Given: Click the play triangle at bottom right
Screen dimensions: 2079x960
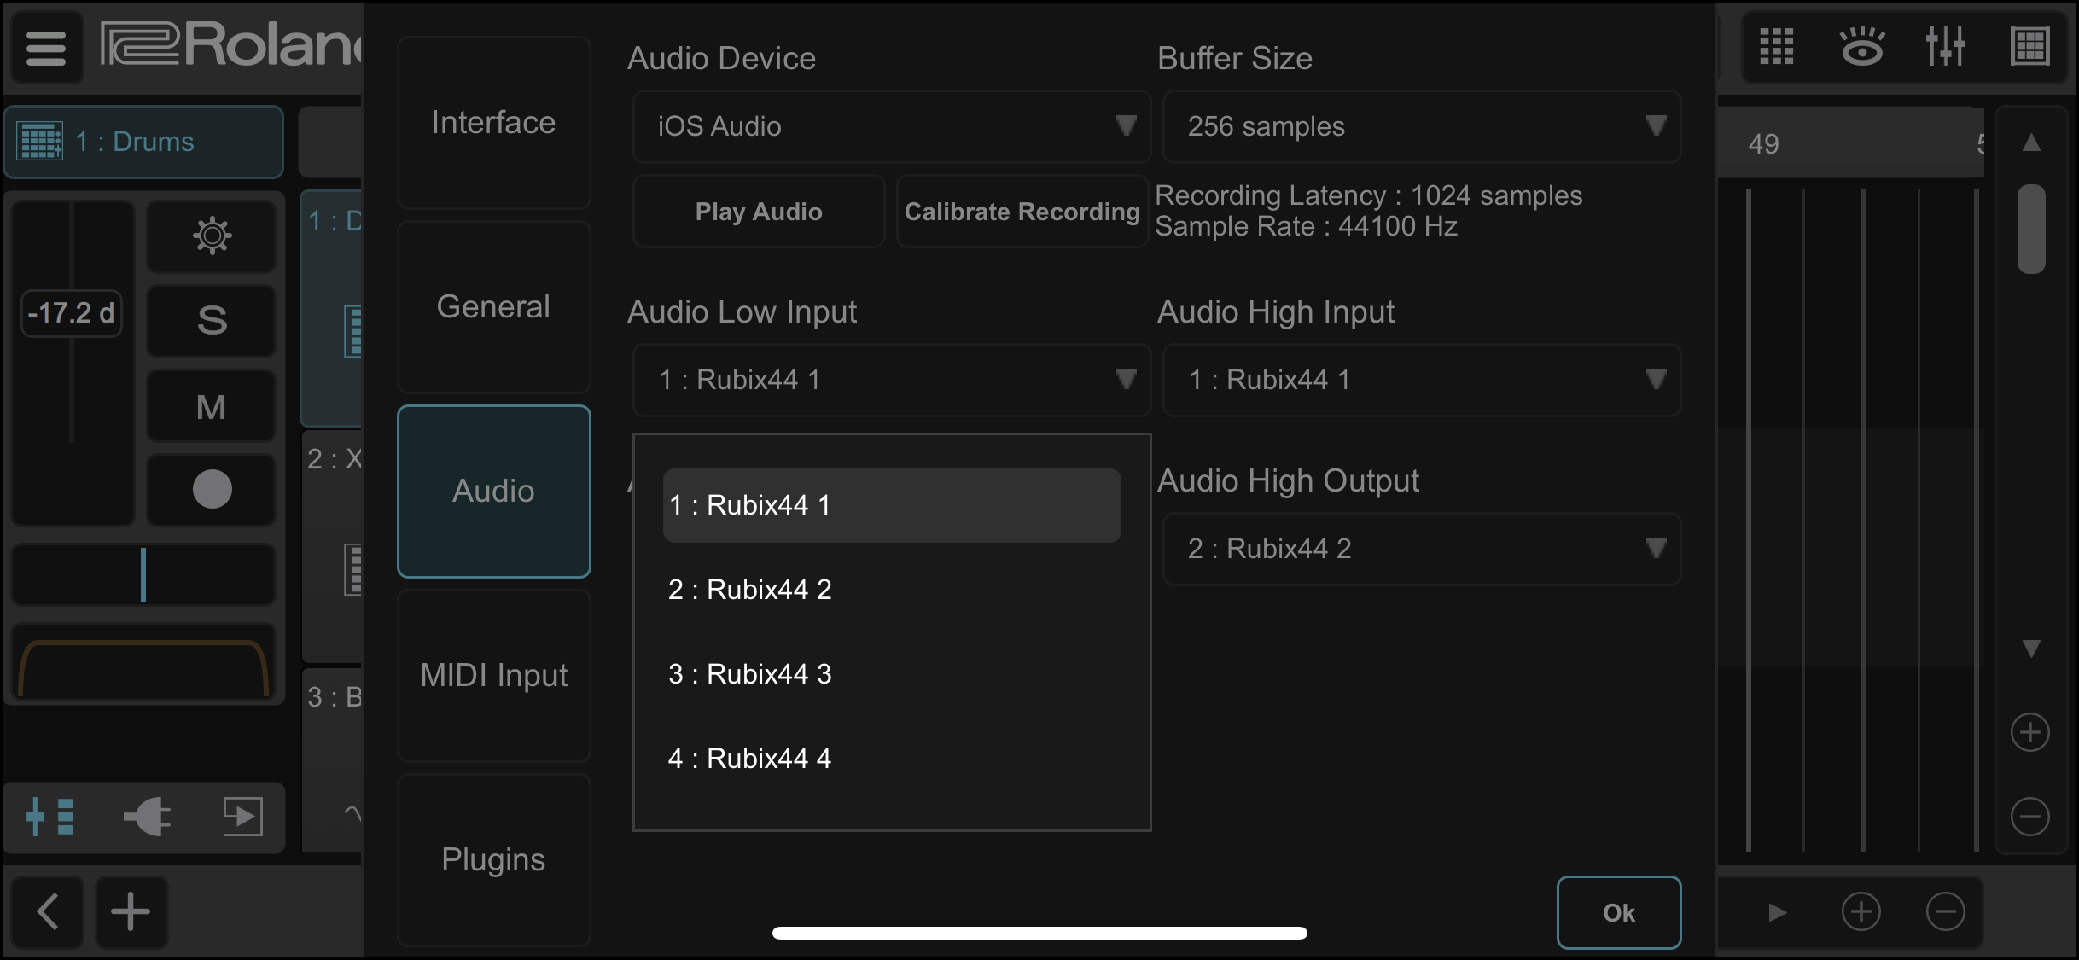Looking at the screenshot, I should tap(1778, 912).
